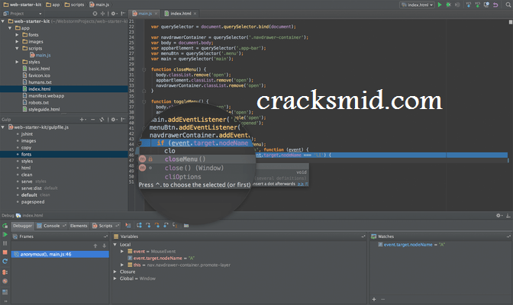Add a Gulp task with the plus icon
513x305 pixels.
tap(82, 119)
